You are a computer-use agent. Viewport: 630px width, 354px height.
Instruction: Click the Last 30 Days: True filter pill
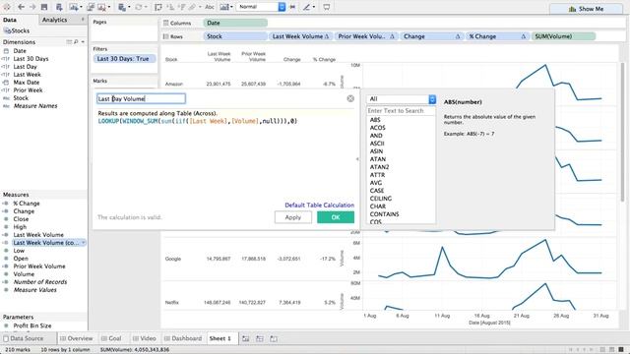[124, 59]
